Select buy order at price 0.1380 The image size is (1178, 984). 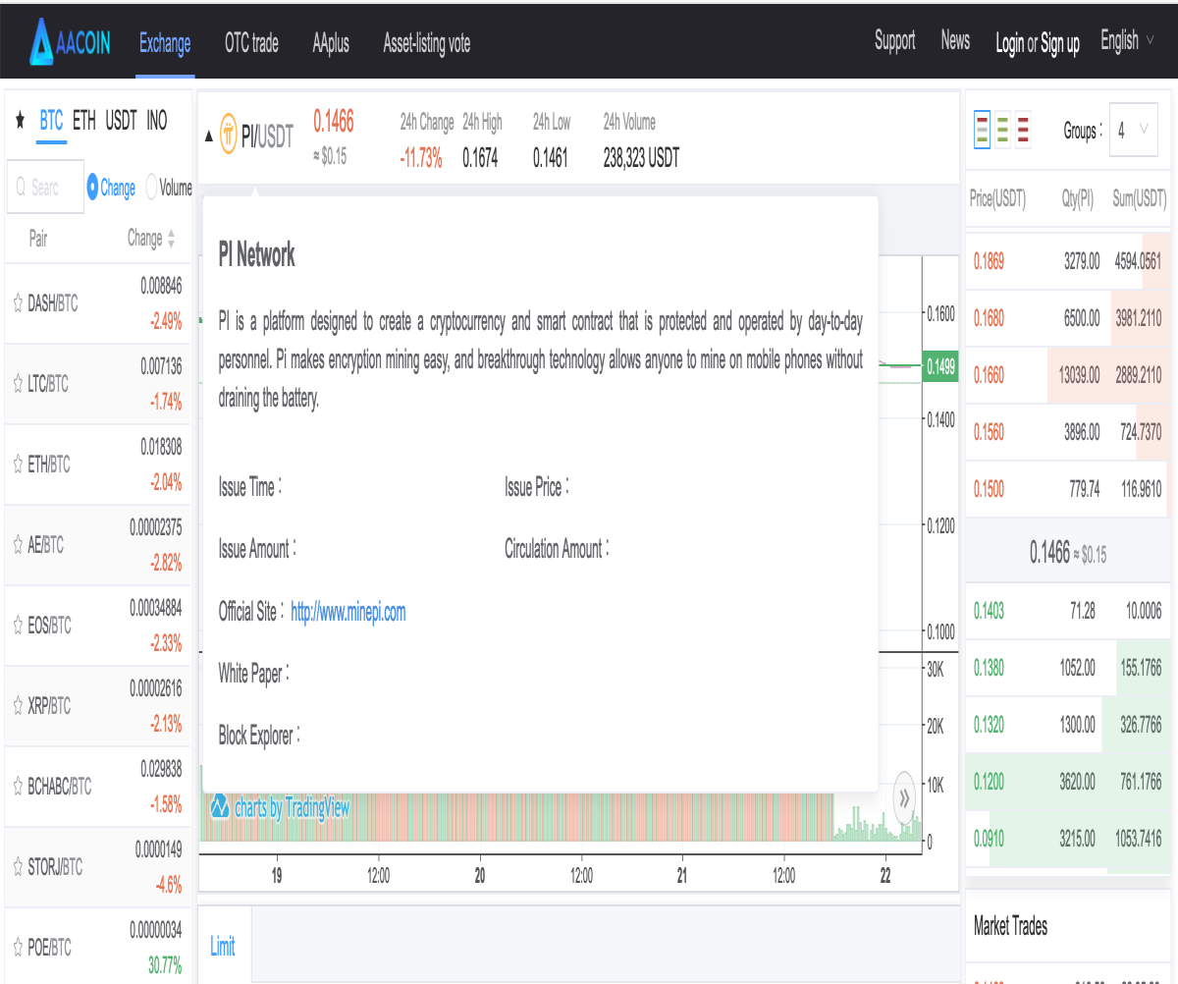coord(1068,668)
